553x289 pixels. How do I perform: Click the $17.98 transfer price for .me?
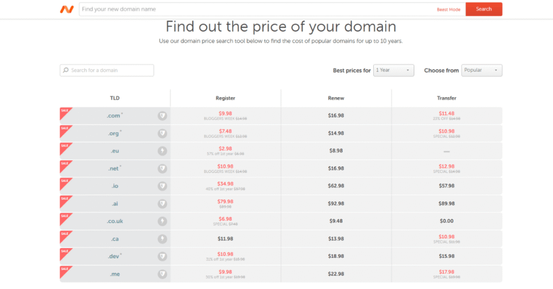click(447, 272)
